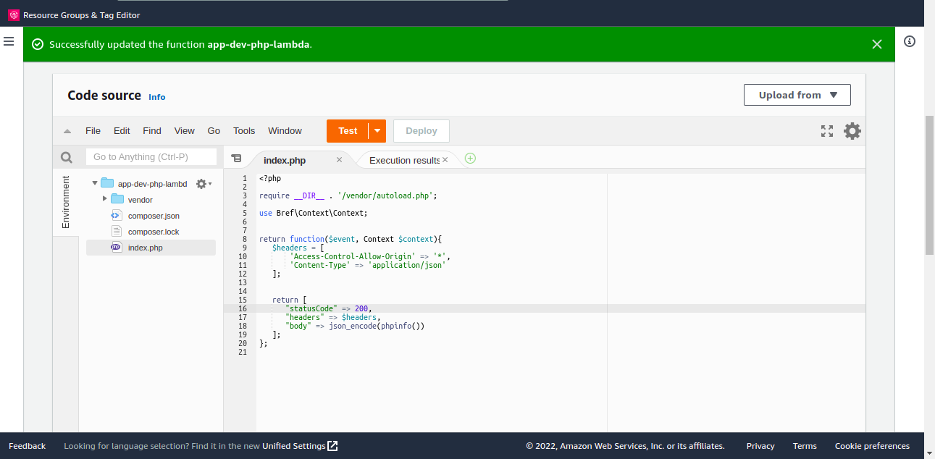This screenshot has height=459, width=935.
Task: Open the View menu
Action: 185,131
